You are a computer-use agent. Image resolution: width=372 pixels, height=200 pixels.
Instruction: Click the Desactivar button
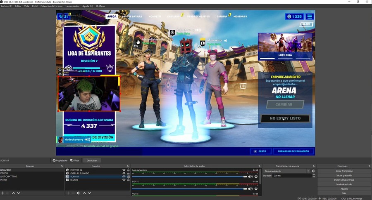[92, 160]
